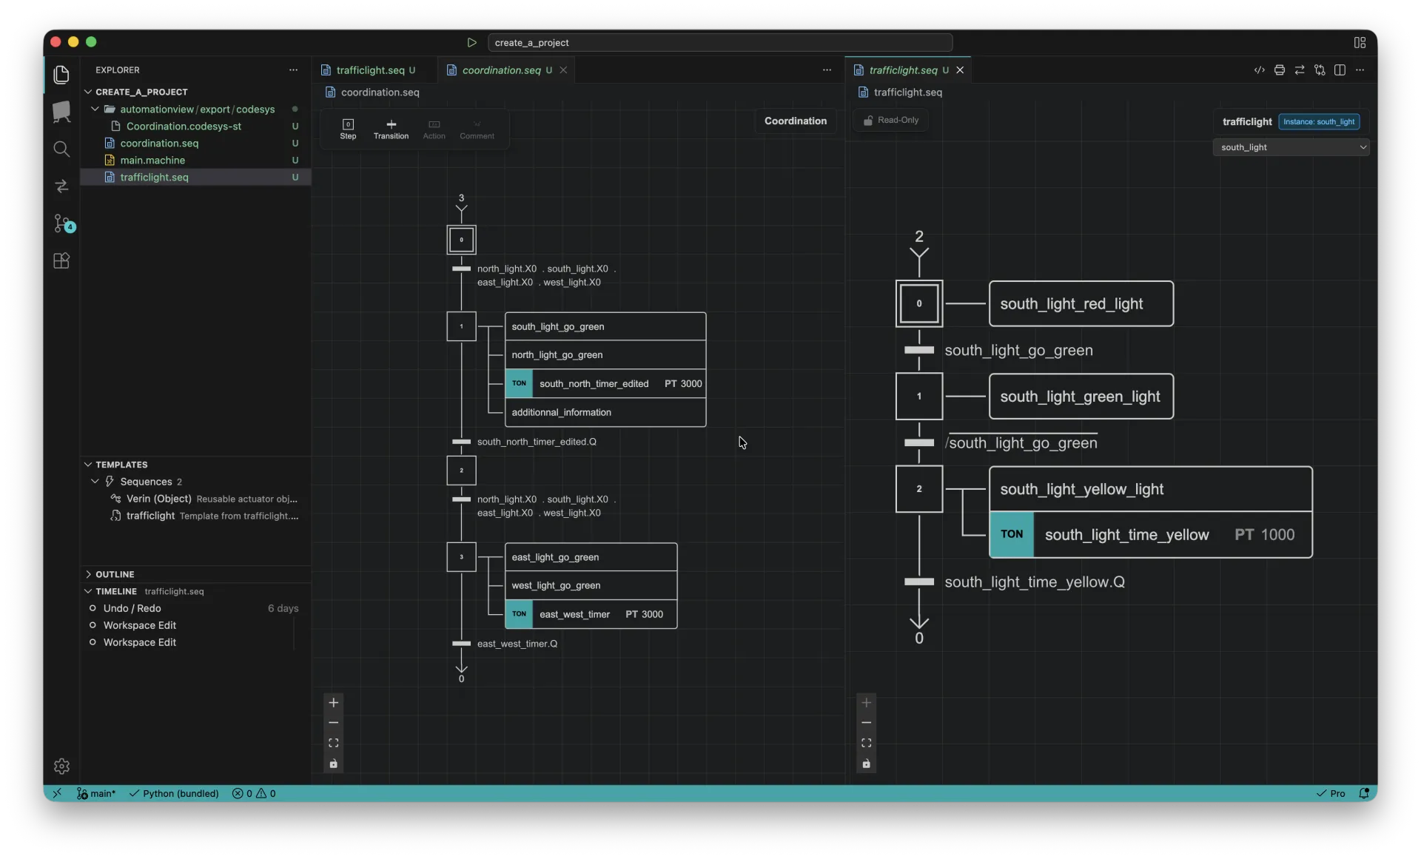The image size is (1421, 859).
Task: Collapse the automationview/export/codesys folder
Action: 196,109
